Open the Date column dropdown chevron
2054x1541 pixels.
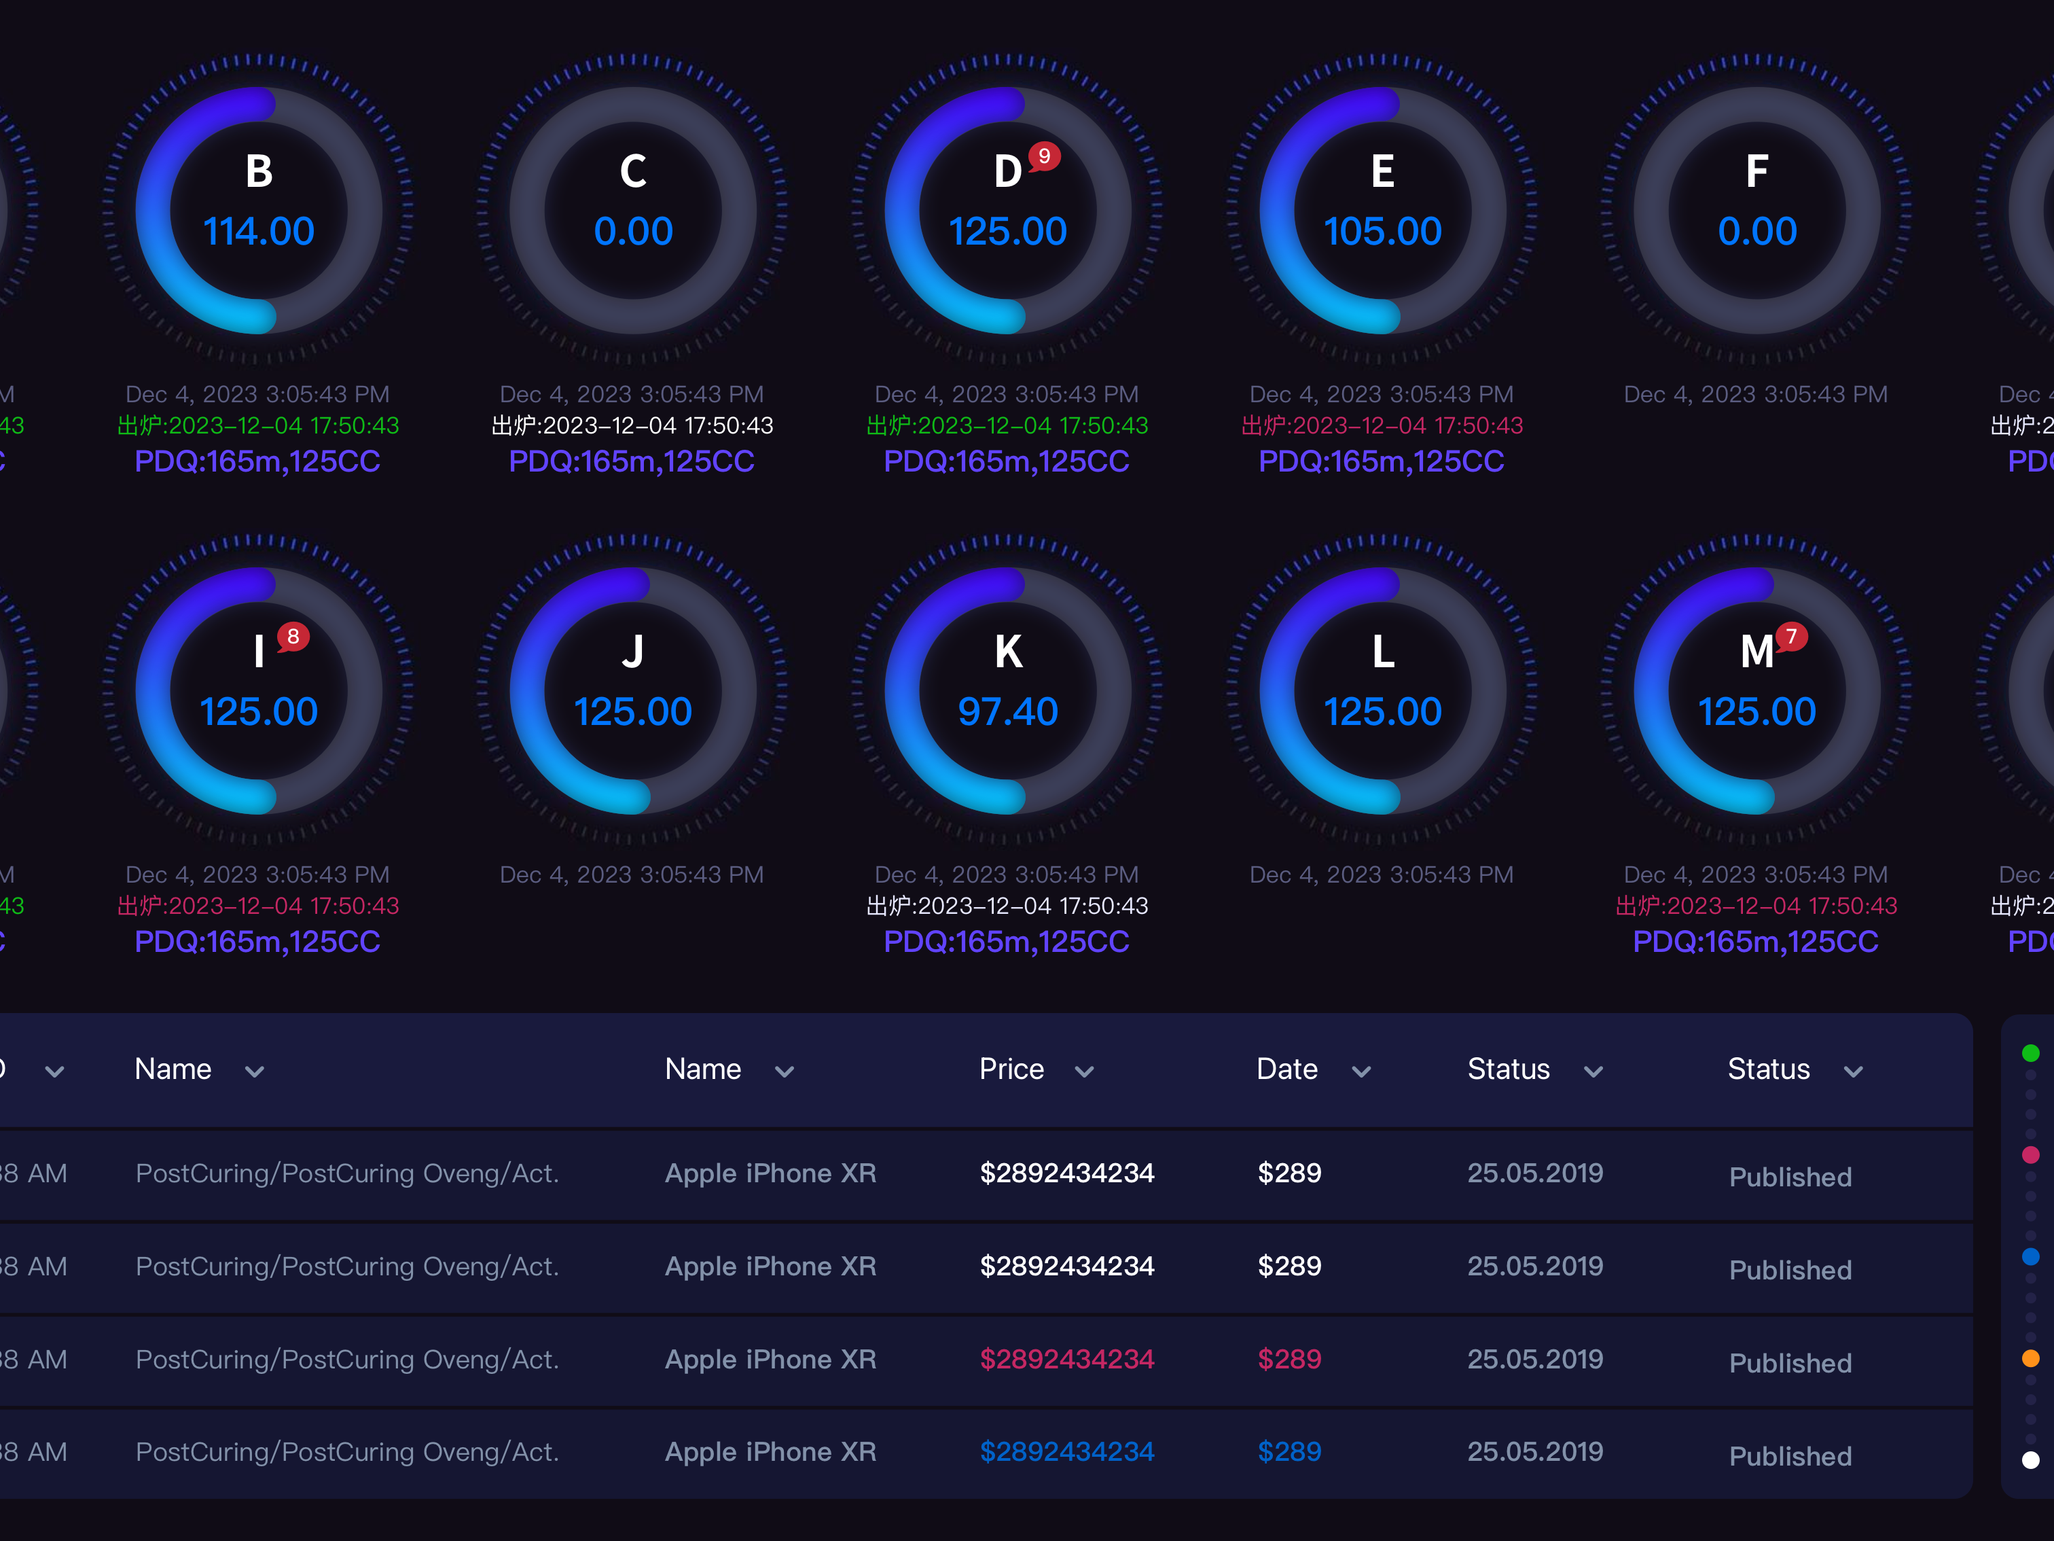[x=1361, y=1072]
